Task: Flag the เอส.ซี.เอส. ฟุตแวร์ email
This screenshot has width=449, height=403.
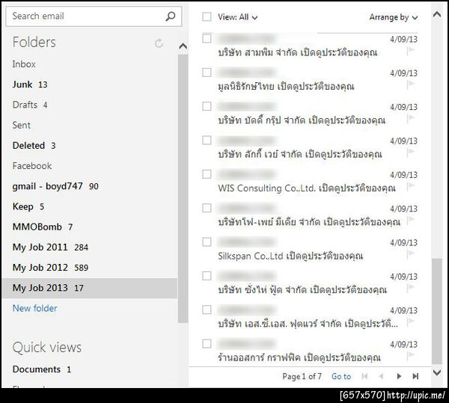Action: [411, 322]
